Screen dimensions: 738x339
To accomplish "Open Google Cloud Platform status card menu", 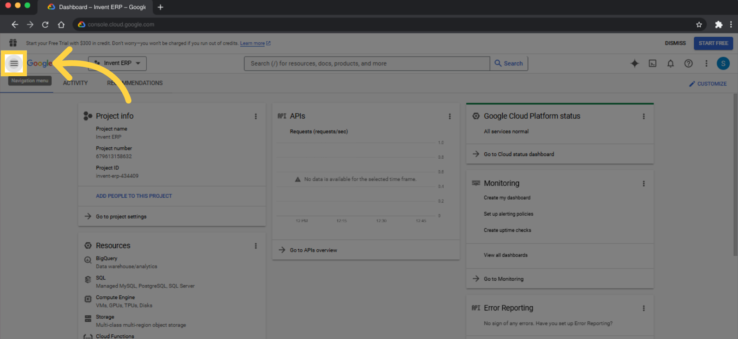I will pyautogui.click(x=644, y=116).
